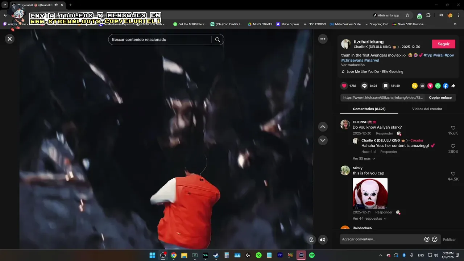Open the #chrisevans hashtag
This screenshot has height=261, width=464.
(352, 60)
